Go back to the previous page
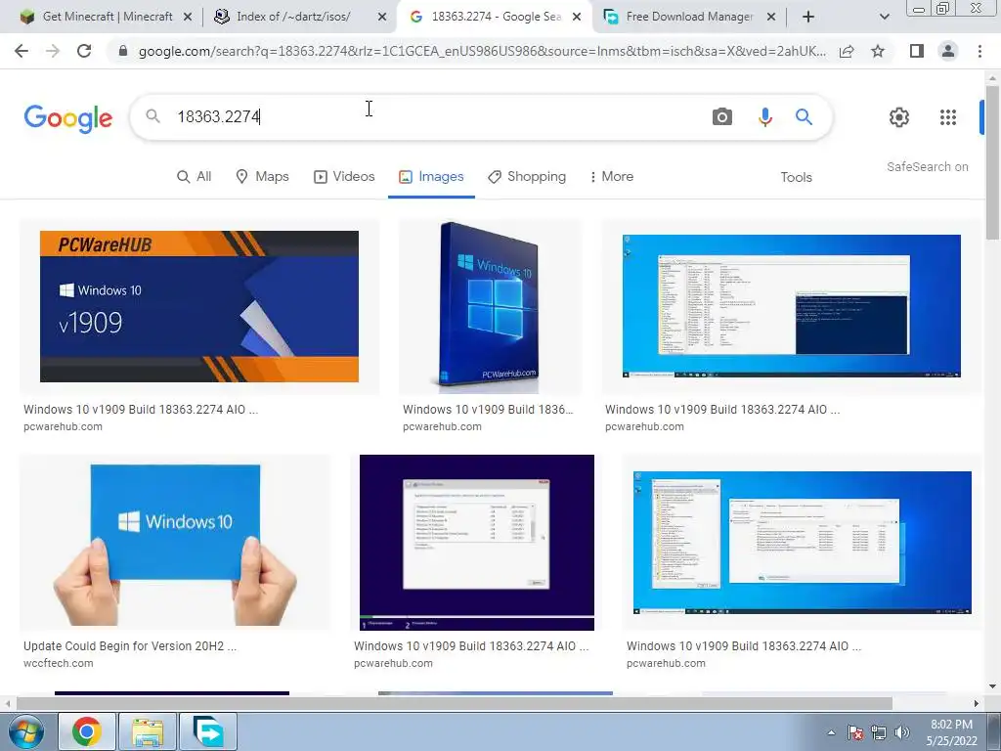1001x751 pixels. 22,51
